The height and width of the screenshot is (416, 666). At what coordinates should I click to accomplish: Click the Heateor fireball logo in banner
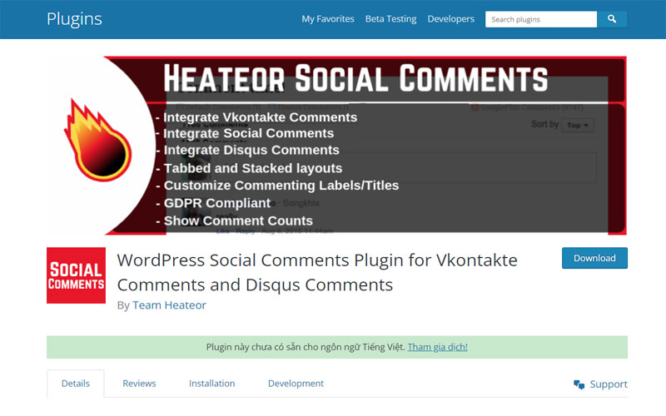[97, 140]
